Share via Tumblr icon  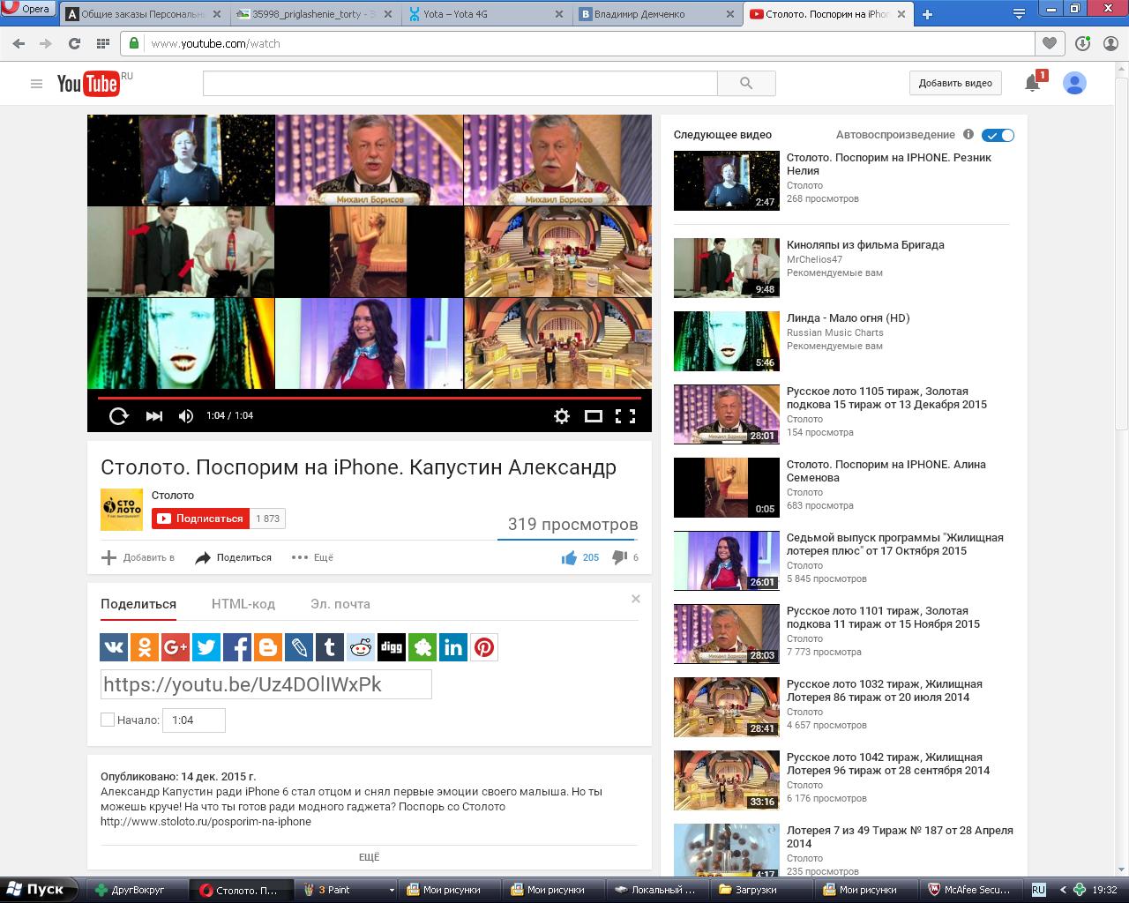(330, 647)
